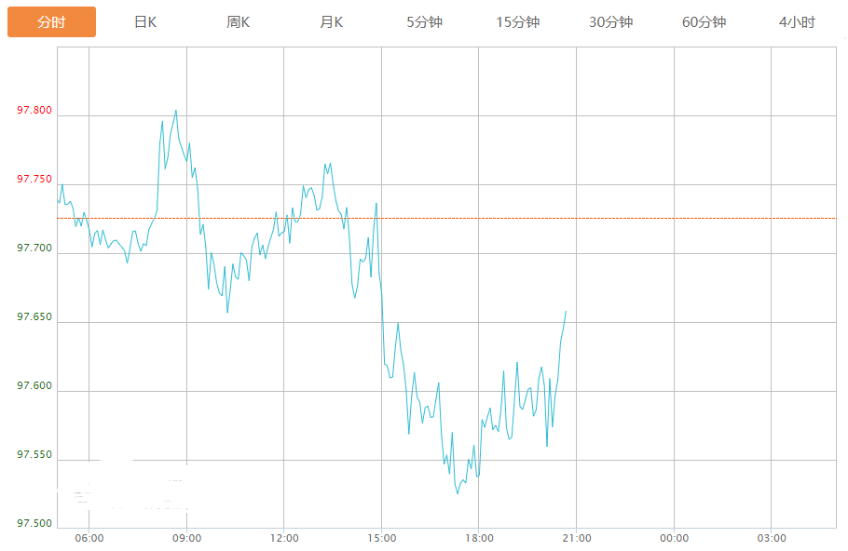Screen dimensions: 848x551
Task: Click the 97.650 price axis label
Action: click(34, 317)
